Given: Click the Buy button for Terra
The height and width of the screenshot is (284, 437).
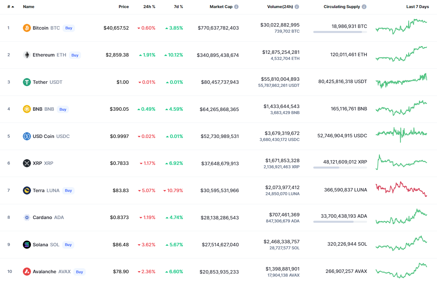Looking at the screenshot, I should (68, 190).
